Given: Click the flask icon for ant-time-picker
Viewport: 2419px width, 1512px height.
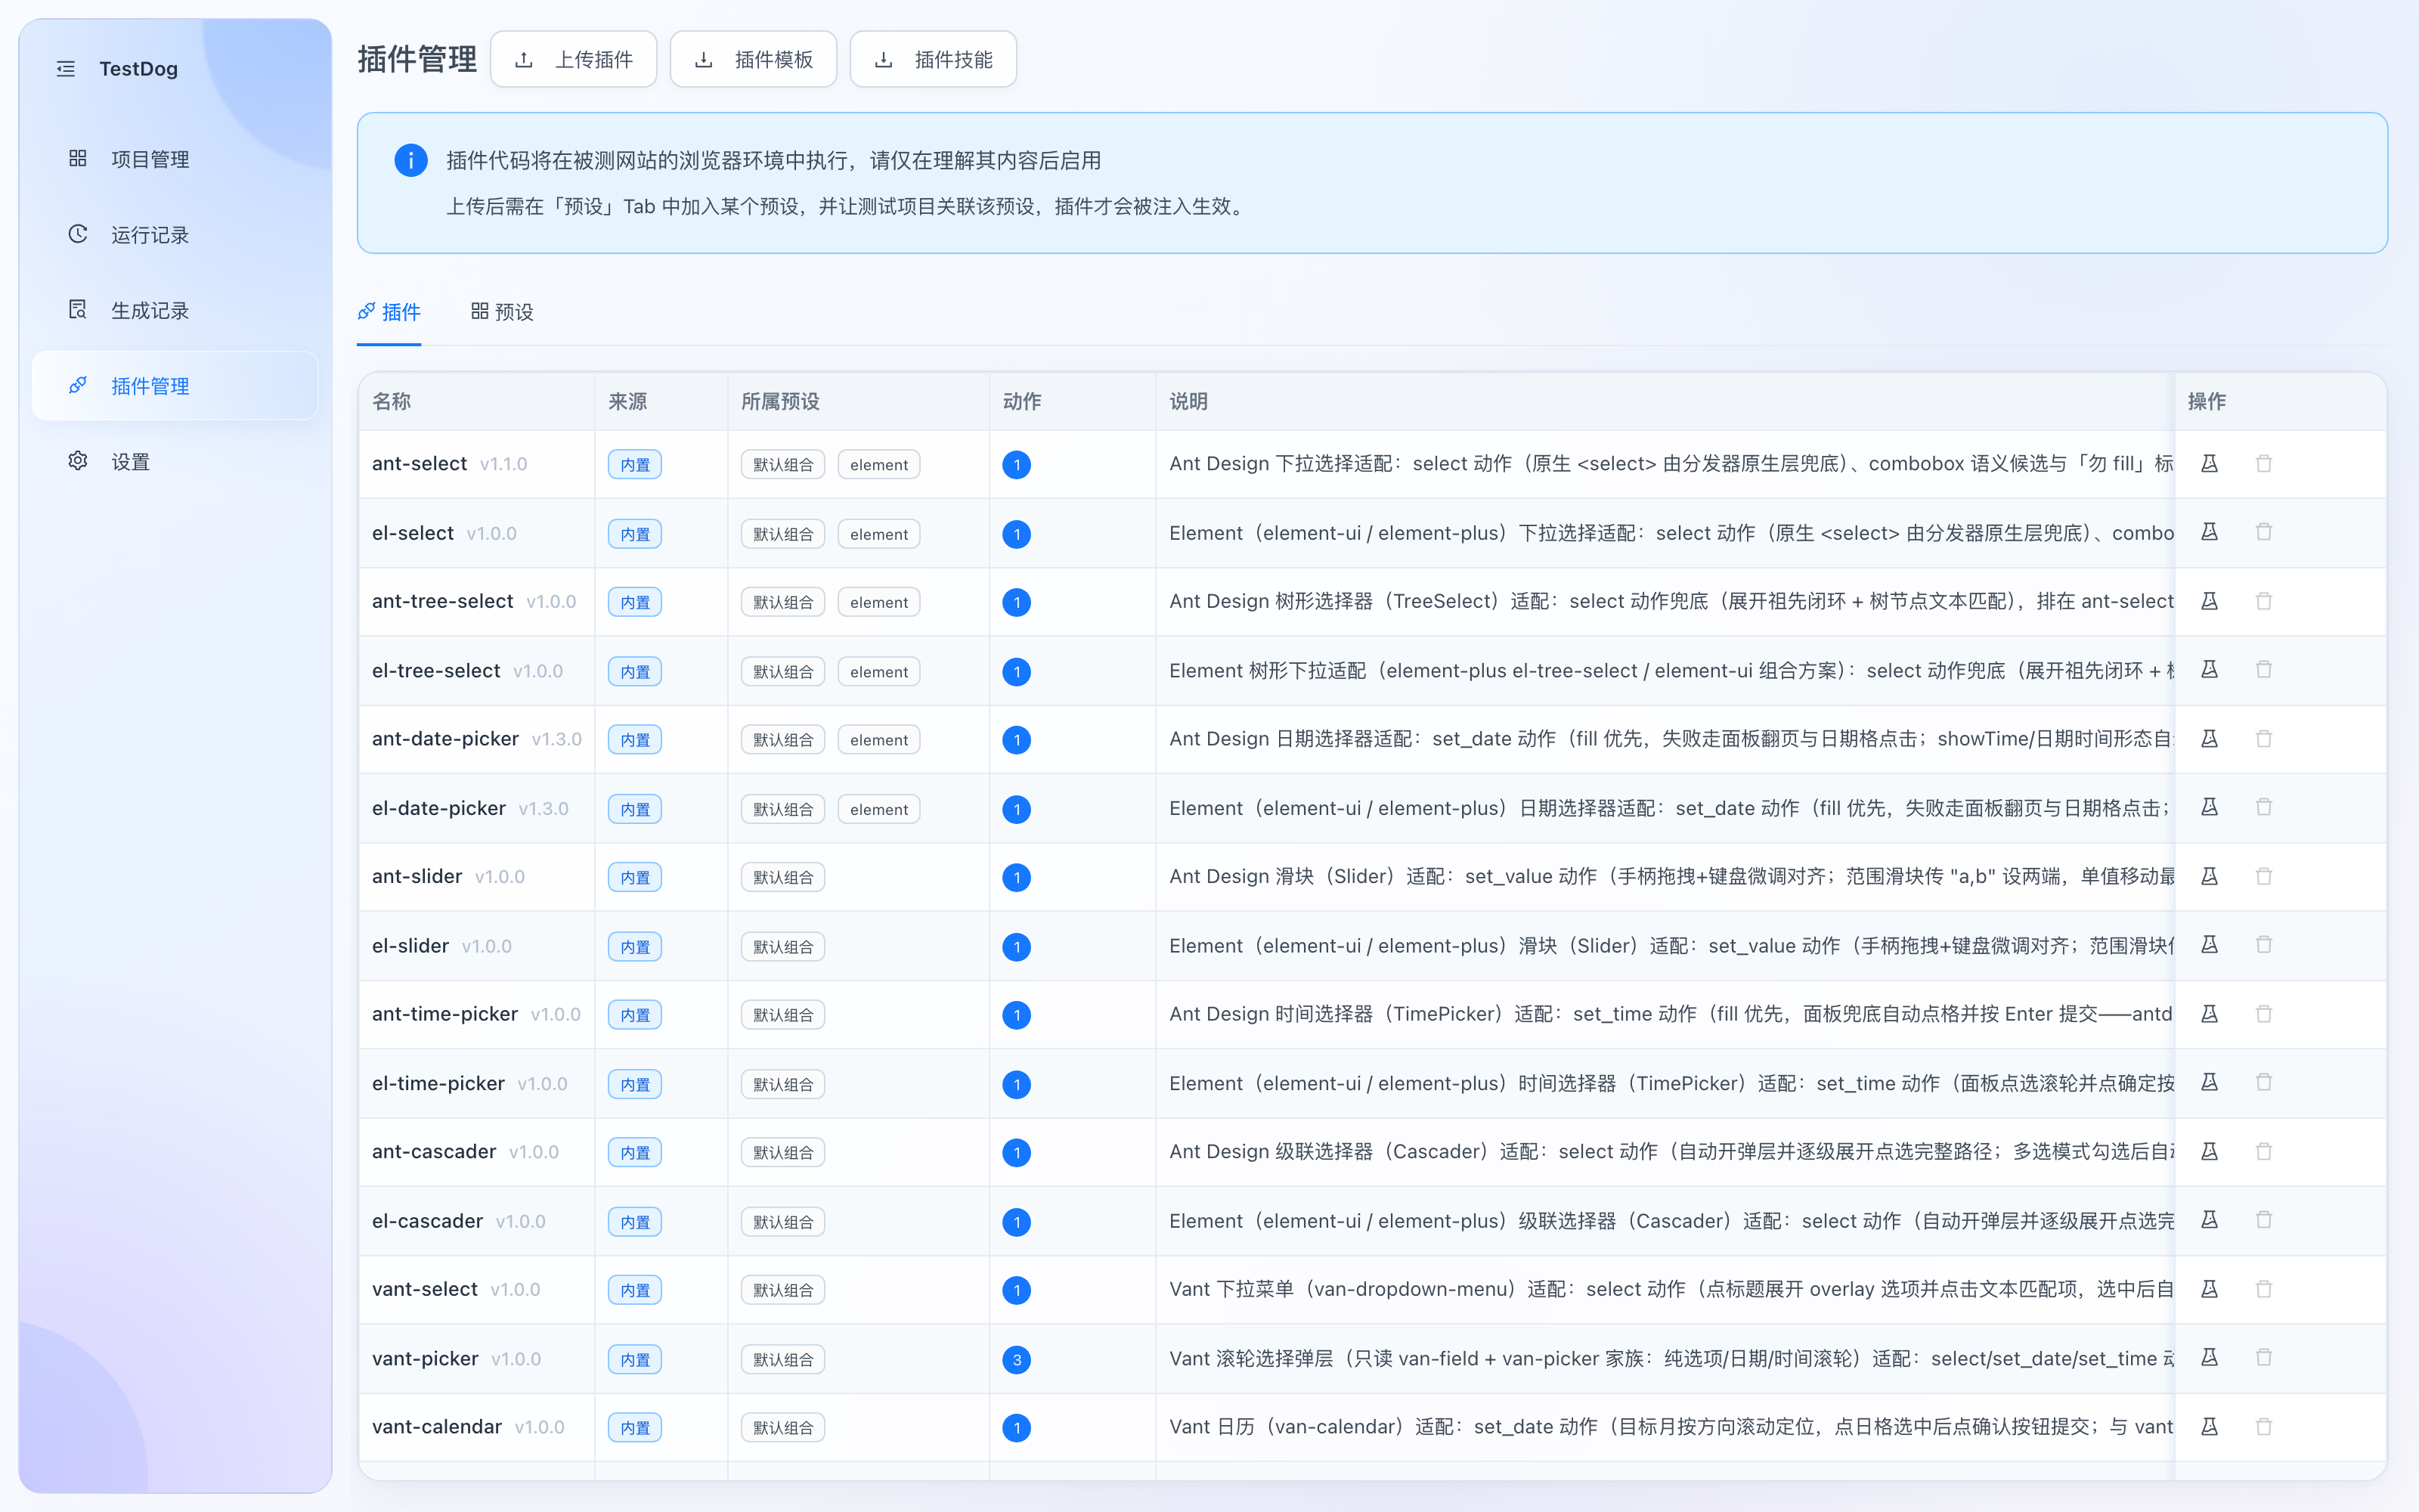Looking at the screenshot, I should pos(2209,1014).
